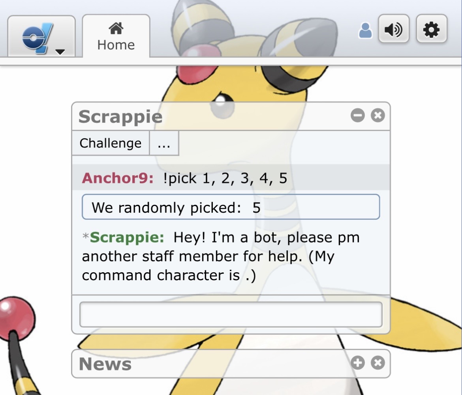Expand the News panel with plus icon
Viewport: 462px width, 395px height.
pyautogui.click(x=358, y=363)
